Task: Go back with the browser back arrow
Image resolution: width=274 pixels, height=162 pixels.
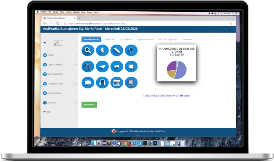Action: [45, 23]
